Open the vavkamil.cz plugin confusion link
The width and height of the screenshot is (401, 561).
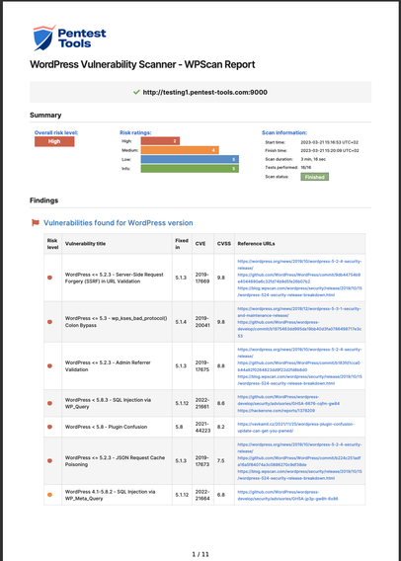296,428
